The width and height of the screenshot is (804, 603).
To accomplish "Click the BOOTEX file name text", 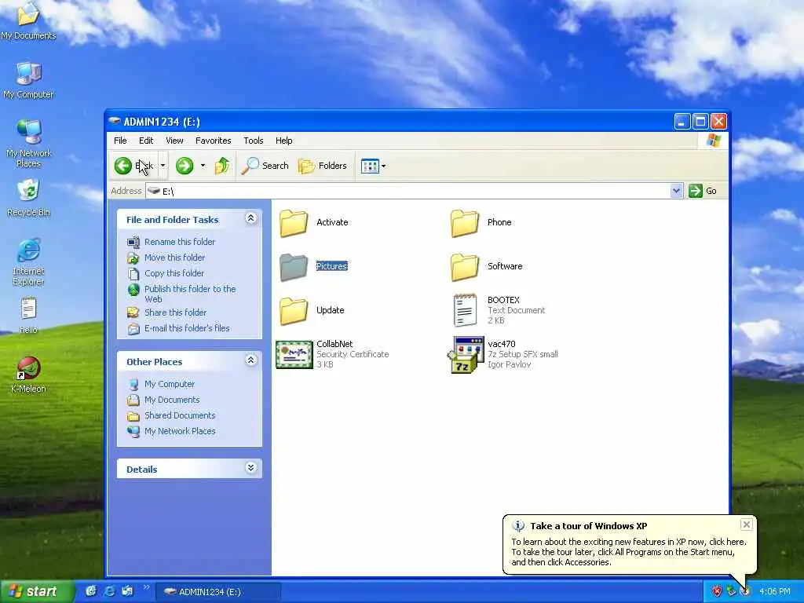I will 503,300.
